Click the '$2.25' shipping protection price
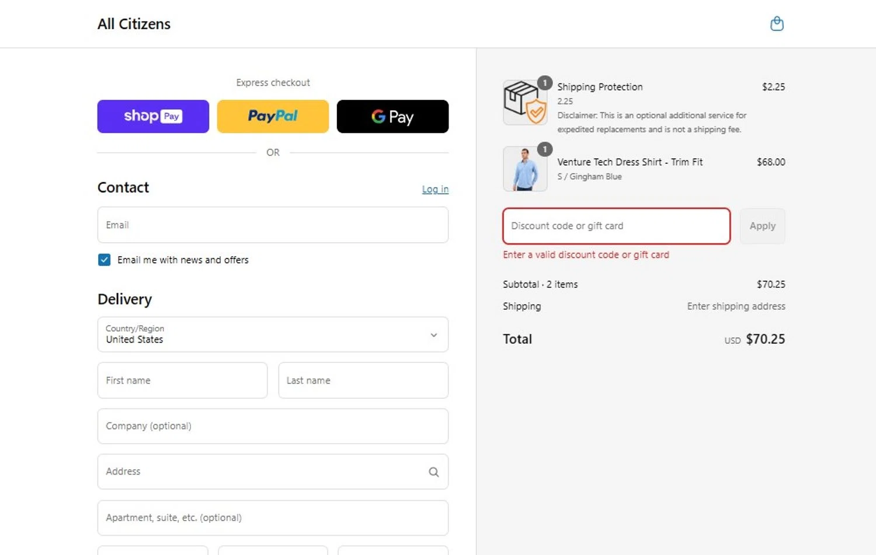 [x=773, y=86]
